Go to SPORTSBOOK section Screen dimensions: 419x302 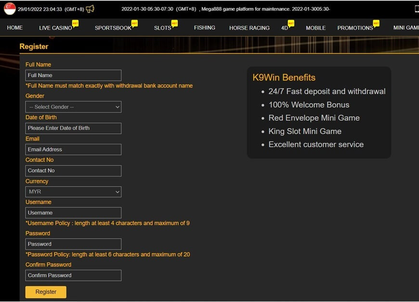[x=113, y=28]
